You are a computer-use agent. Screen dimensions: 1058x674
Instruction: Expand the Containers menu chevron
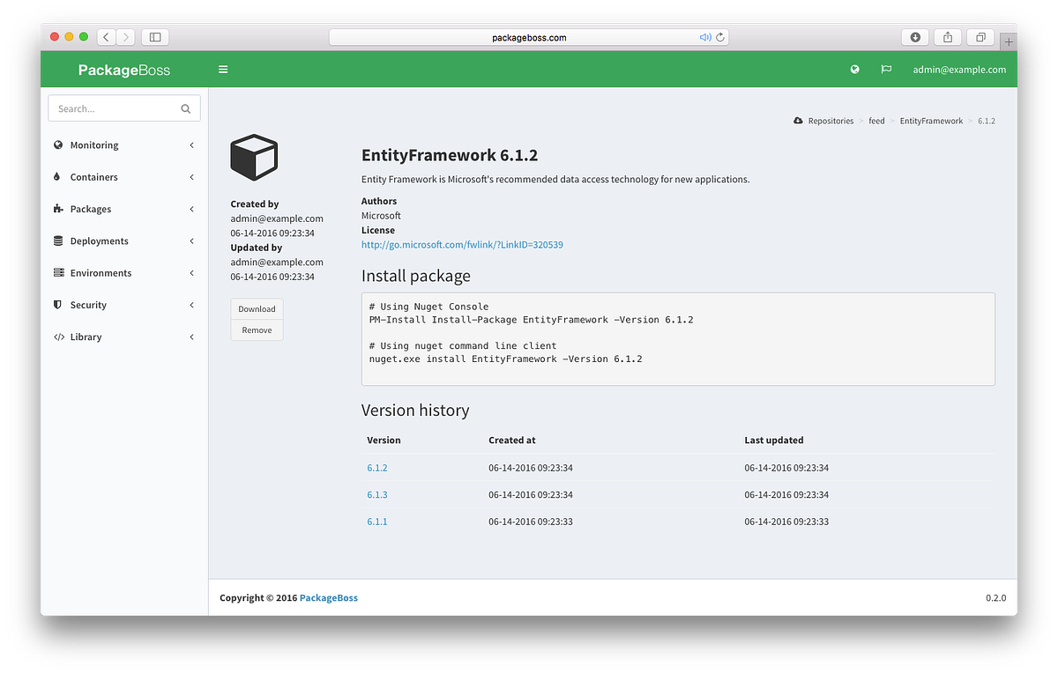192,177
